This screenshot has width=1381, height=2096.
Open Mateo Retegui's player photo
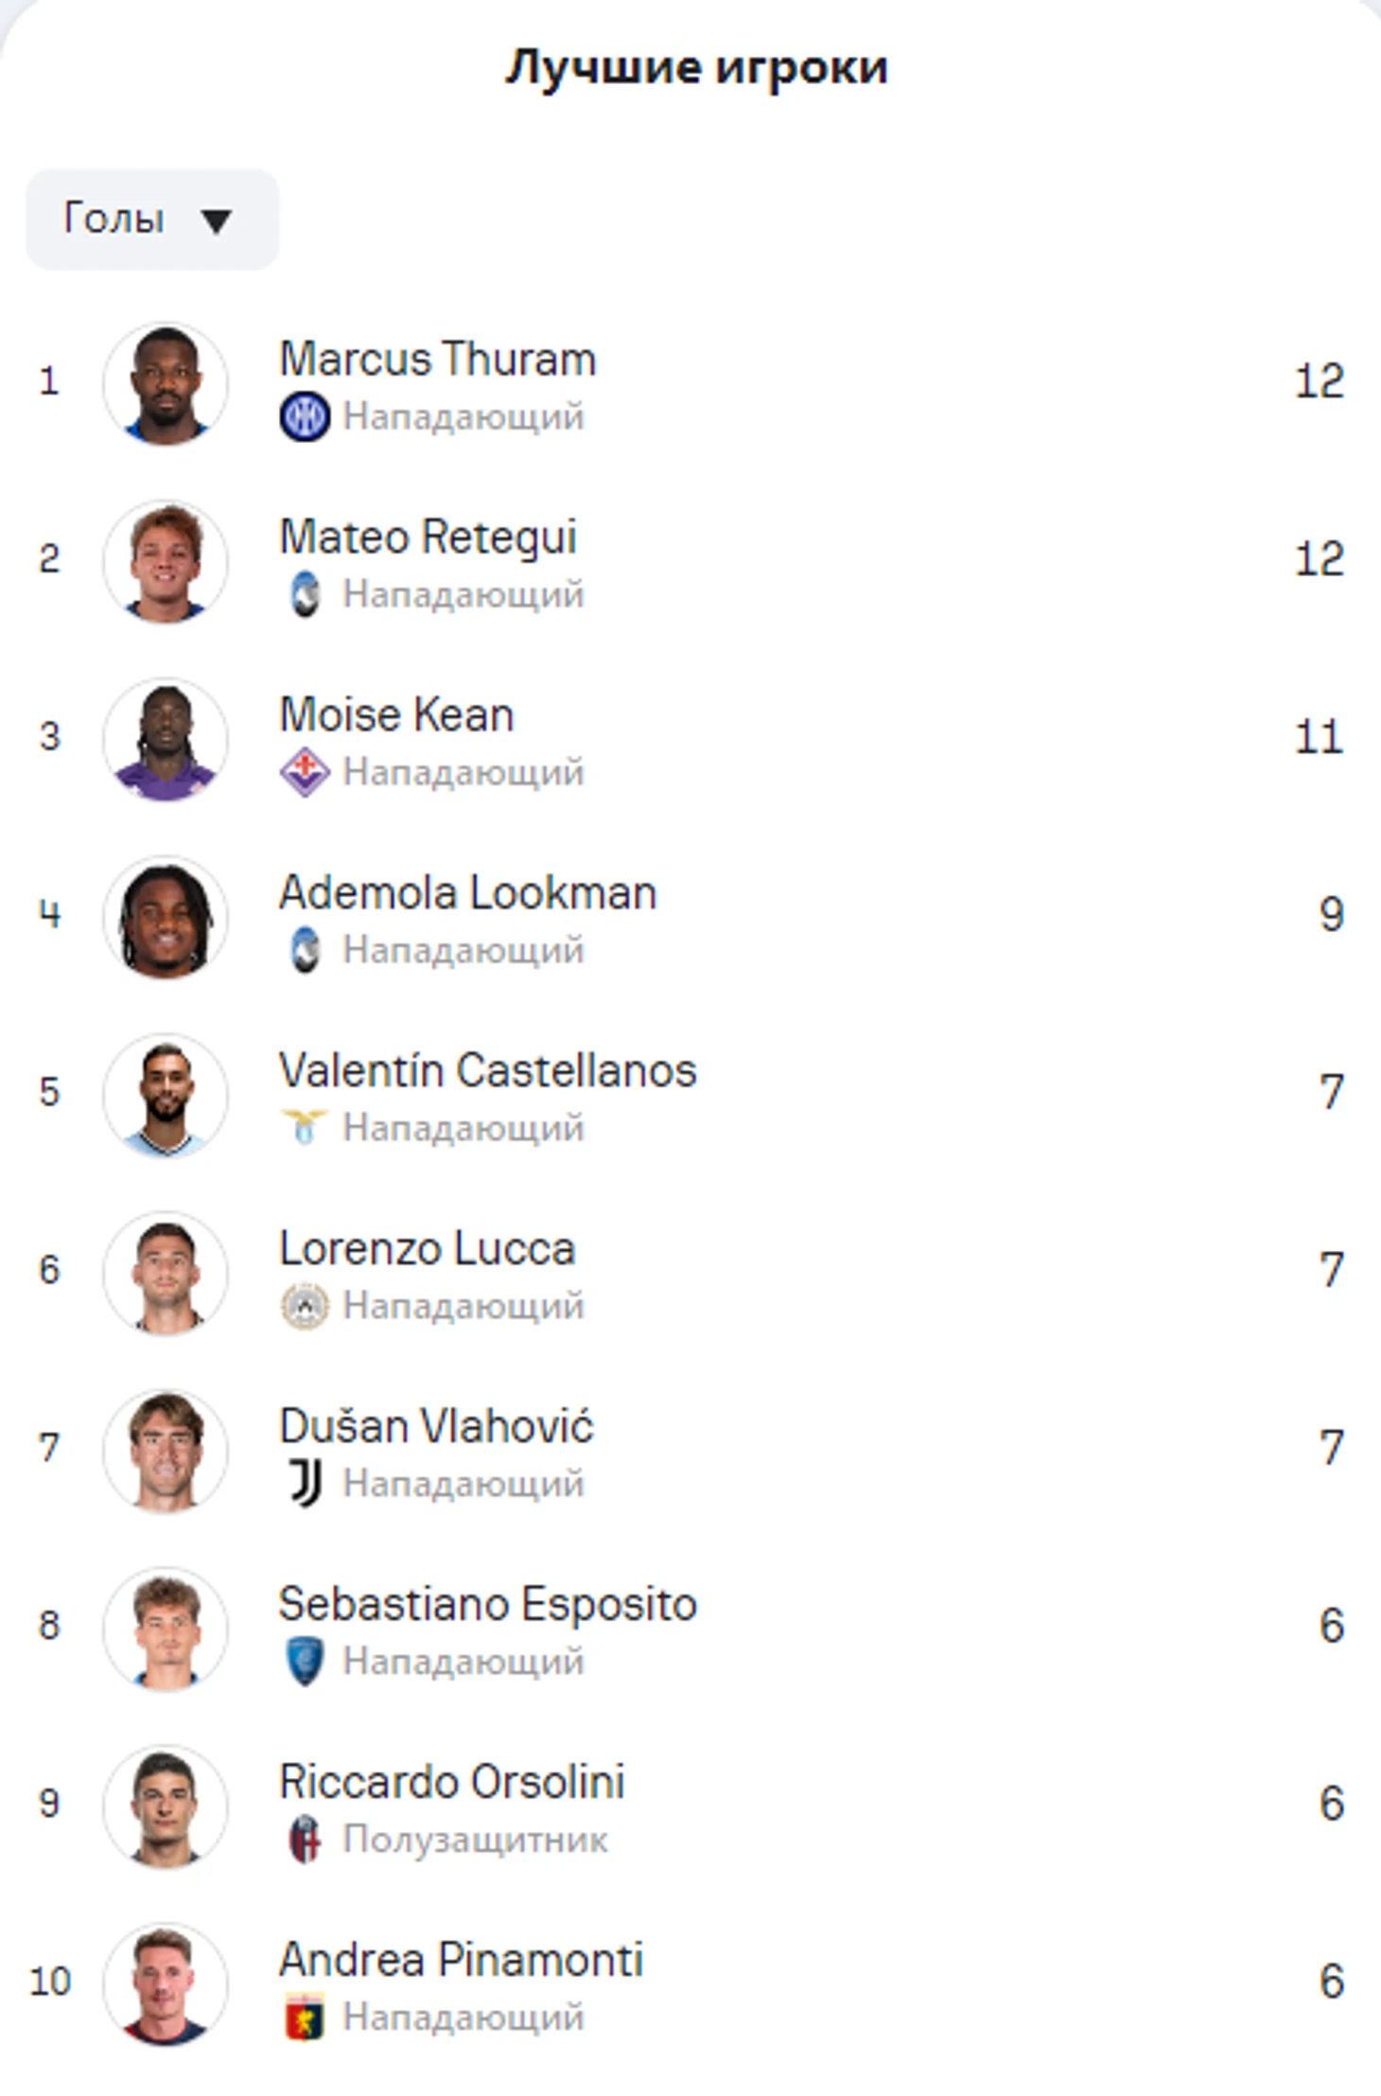tap(166, 562)
